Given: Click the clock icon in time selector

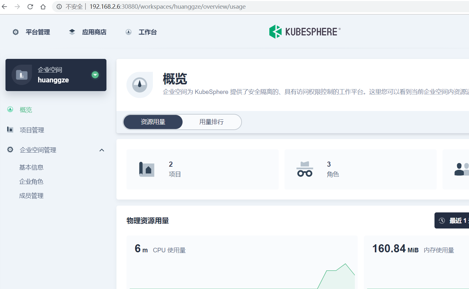Looking at the screenshot, I should coord(442,220).
